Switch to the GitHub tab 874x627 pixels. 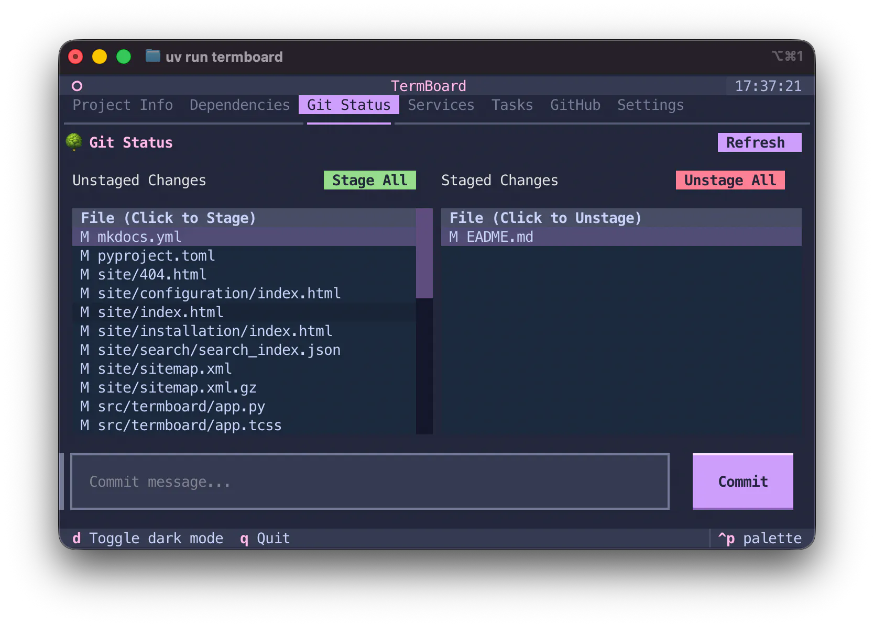575,105
